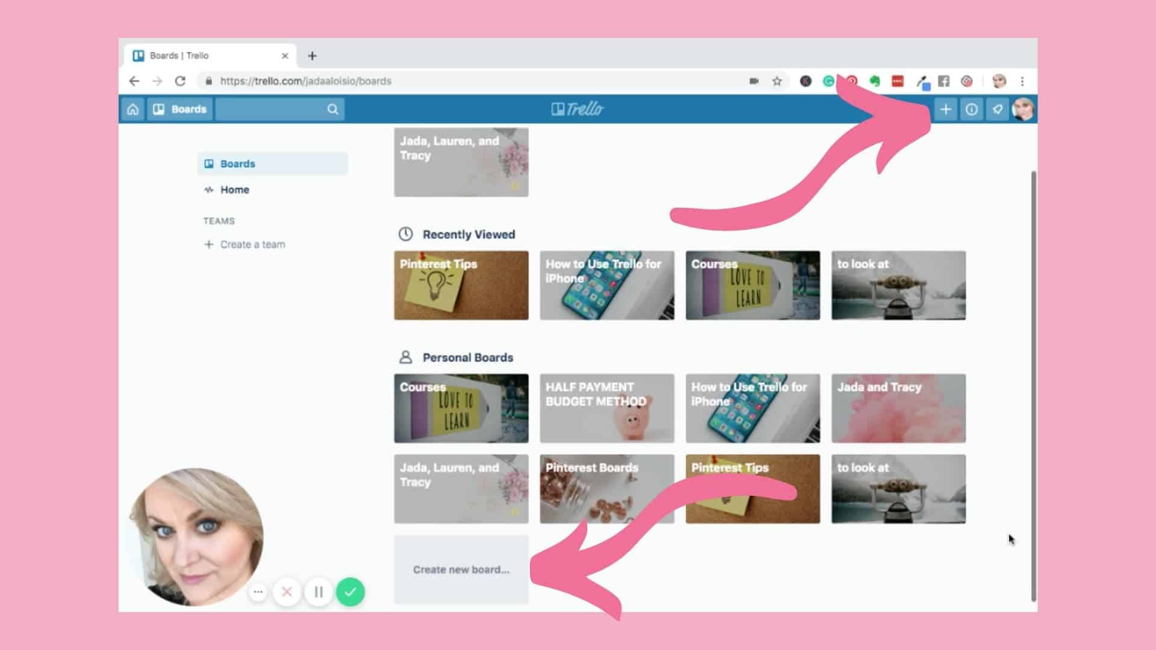Open the Boards menu button in header

180,110
